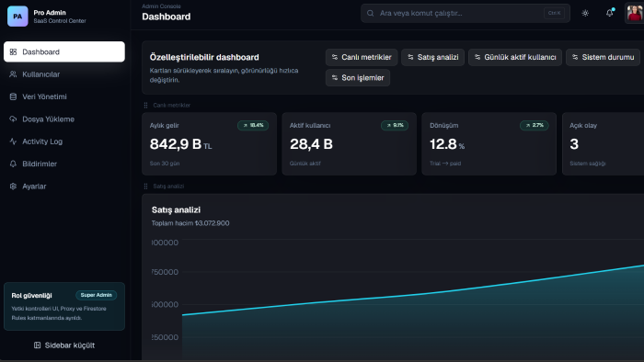Screen dimensions: 644x362
Task: Click the 18.4% trend badge on Aylık gelir
Action: click(x=253, y=126)
